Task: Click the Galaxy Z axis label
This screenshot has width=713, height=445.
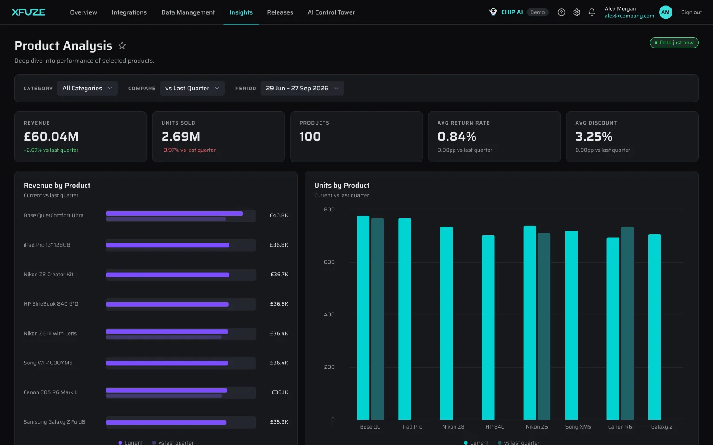Action: pos(661,427)
